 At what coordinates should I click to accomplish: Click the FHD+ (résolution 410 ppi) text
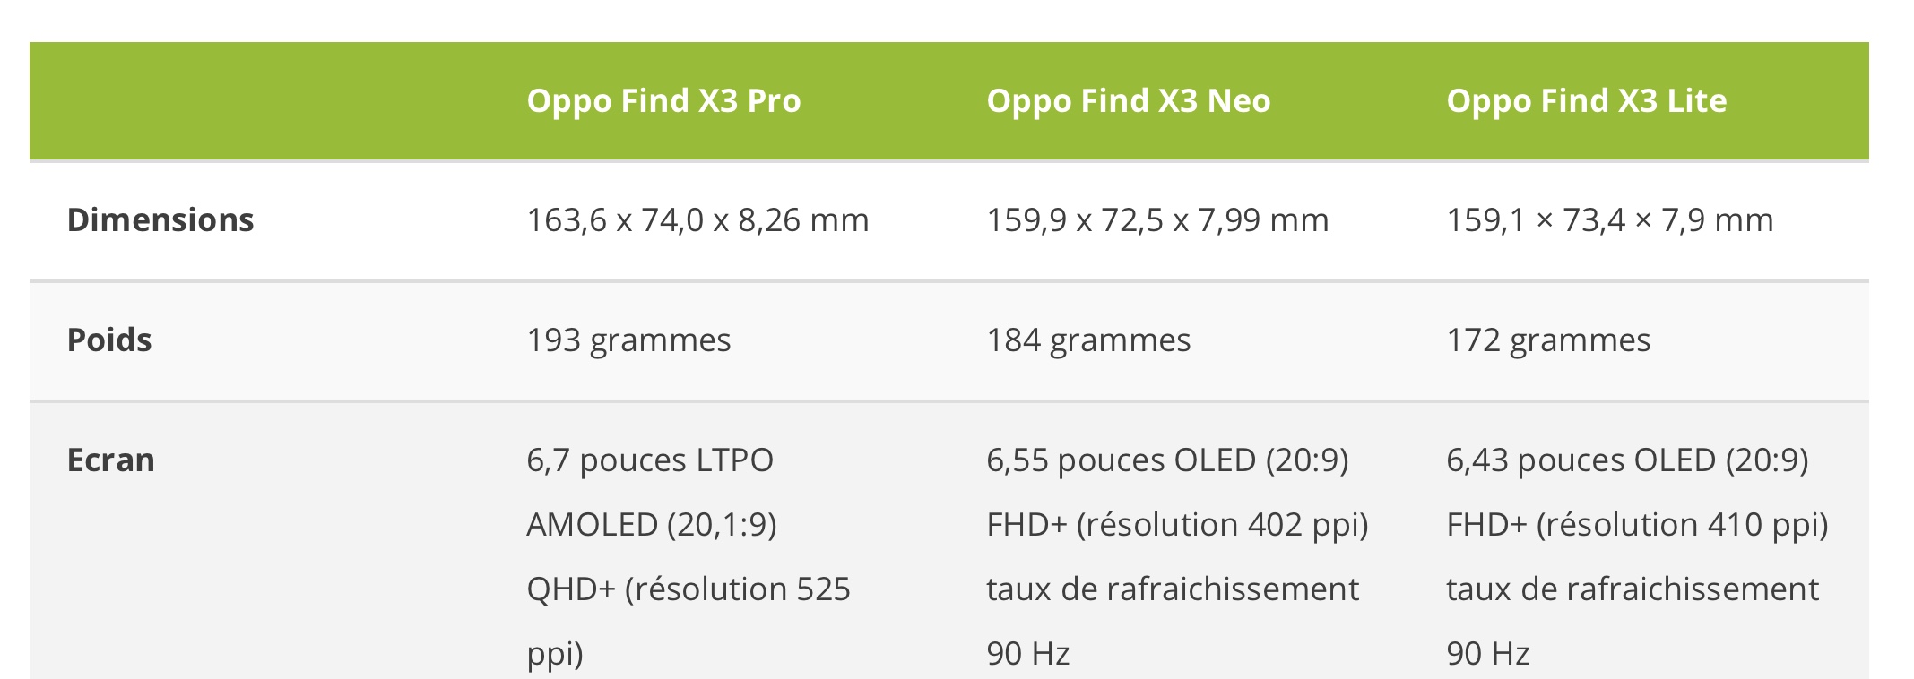(1637, 525)
